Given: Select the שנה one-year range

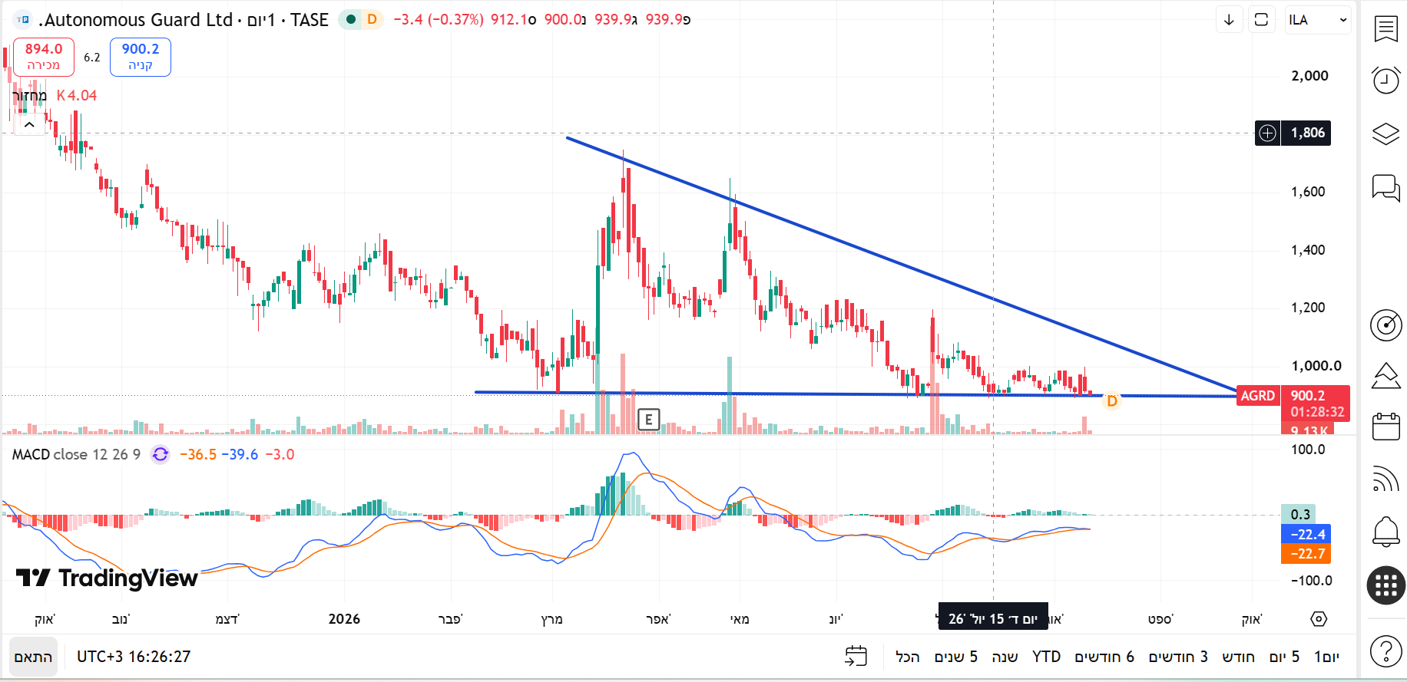Looking at the screenshot, I should (1005, 657).
